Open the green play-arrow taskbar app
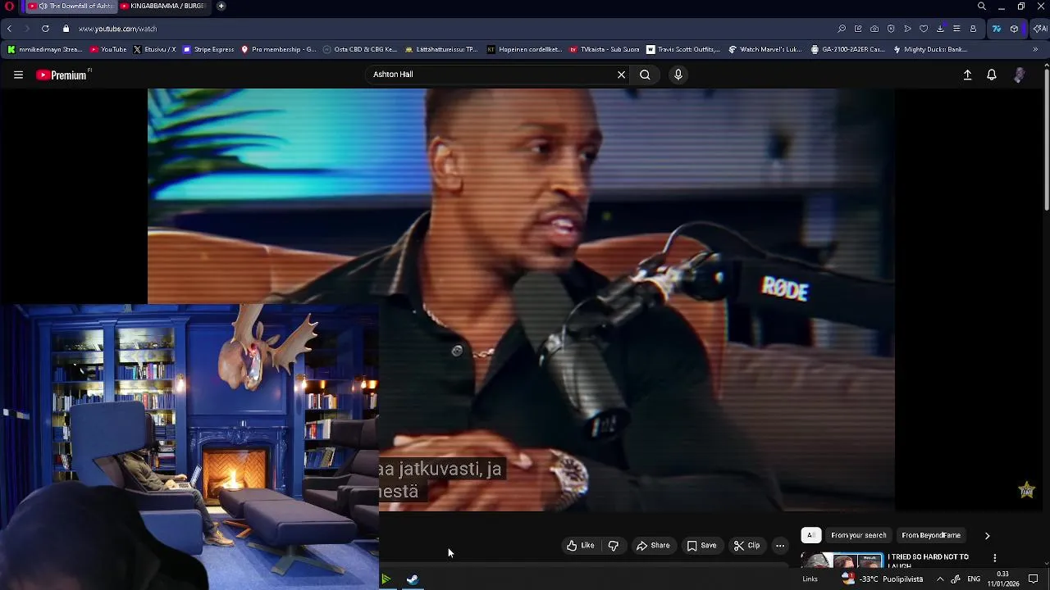 pos(386,579)
